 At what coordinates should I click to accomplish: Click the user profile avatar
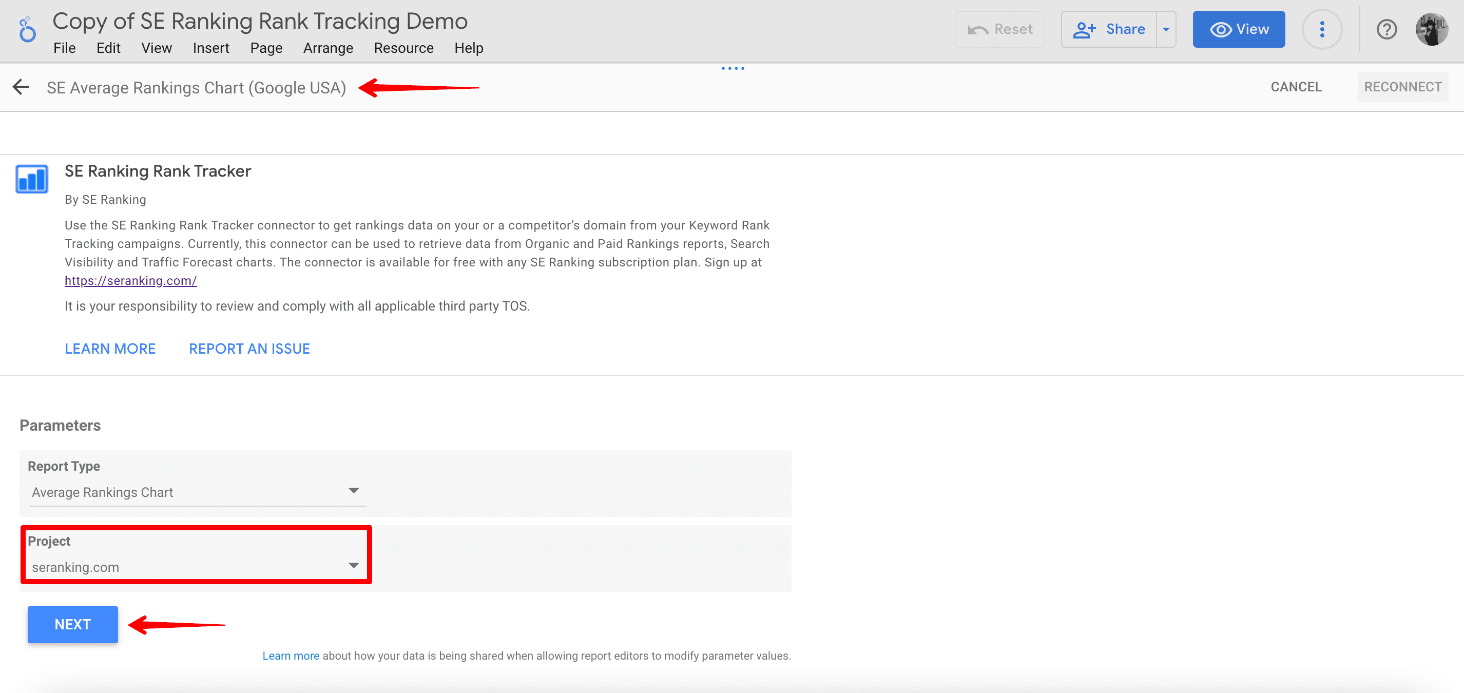pyautogui.click(x=1432, y=29)
